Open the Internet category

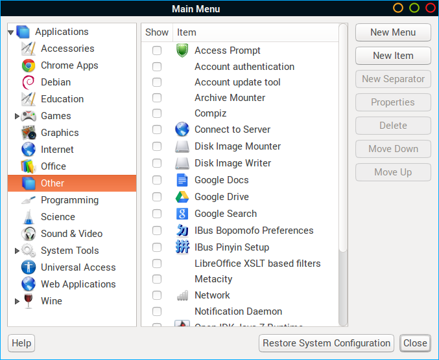[x=57, y=150]
